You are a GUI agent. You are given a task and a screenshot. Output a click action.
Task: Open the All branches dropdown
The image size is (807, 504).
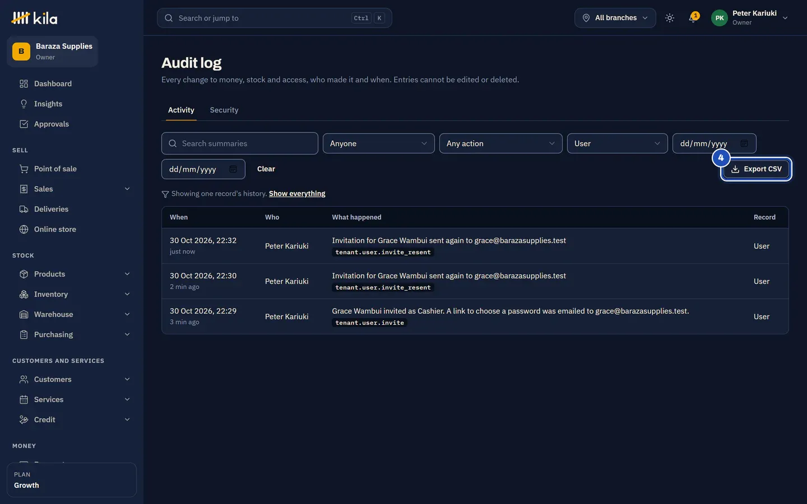pyautogui.click(x=615, y=18)
